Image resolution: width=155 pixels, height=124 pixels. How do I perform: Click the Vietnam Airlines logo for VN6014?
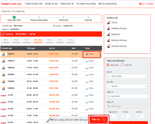tap(4, 61)
